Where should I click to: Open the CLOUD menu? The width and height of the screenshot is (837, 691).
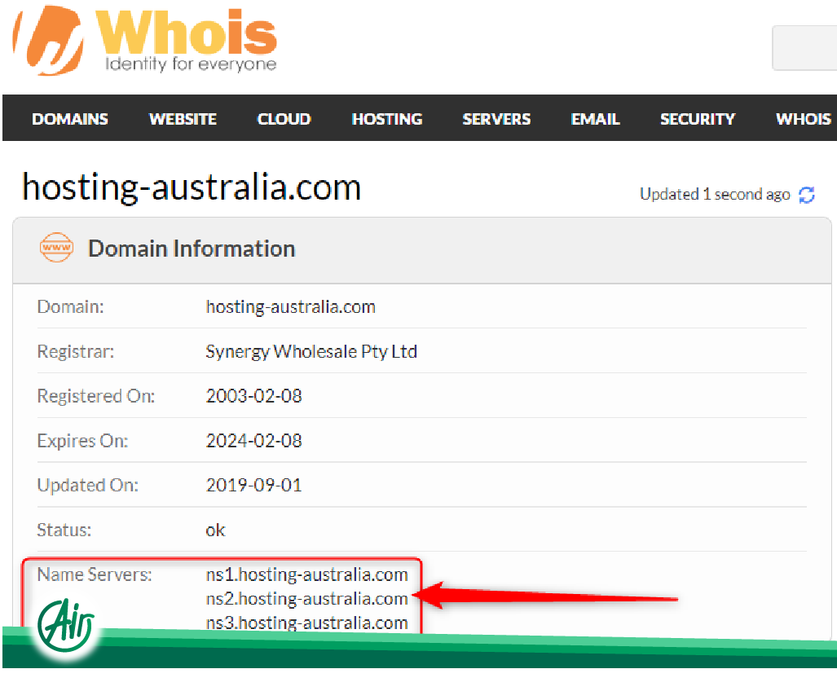click(x=284, y=119)
